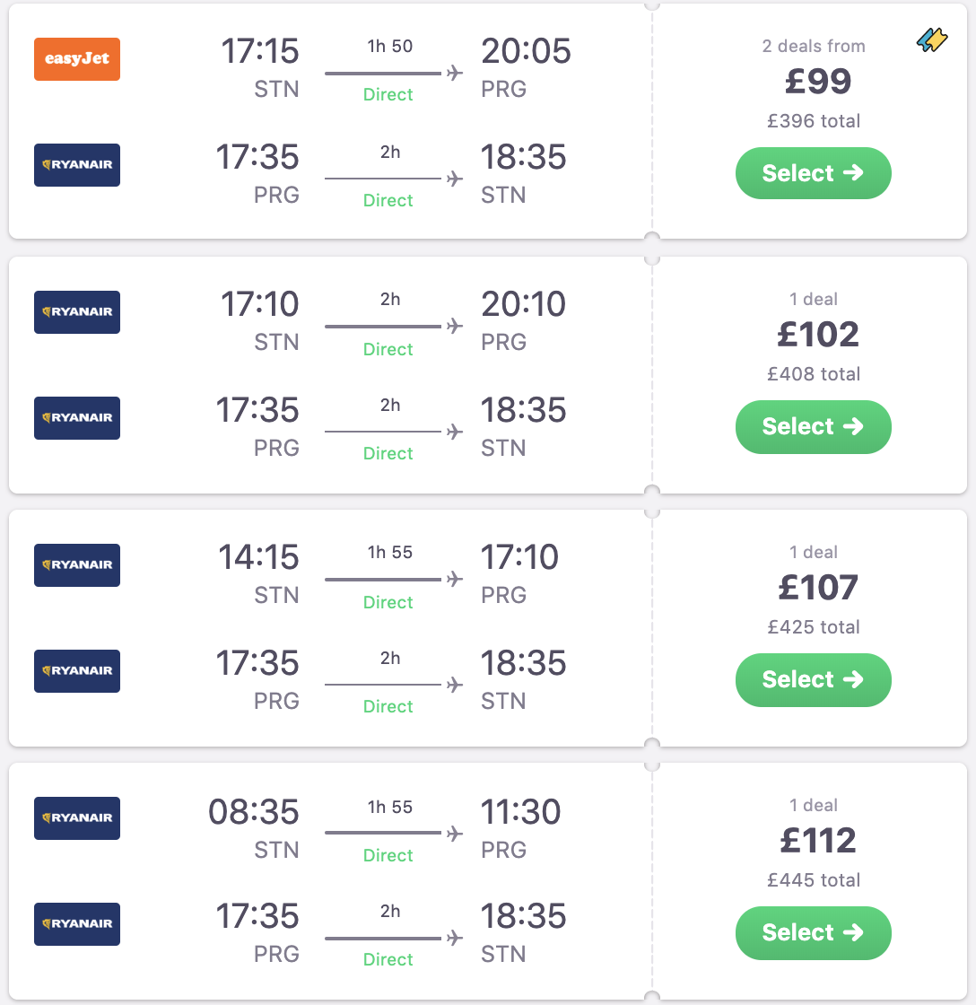Click Ryanaır return logo in £99 deal
Screen dimensions: 976x1005
(77, 165)
